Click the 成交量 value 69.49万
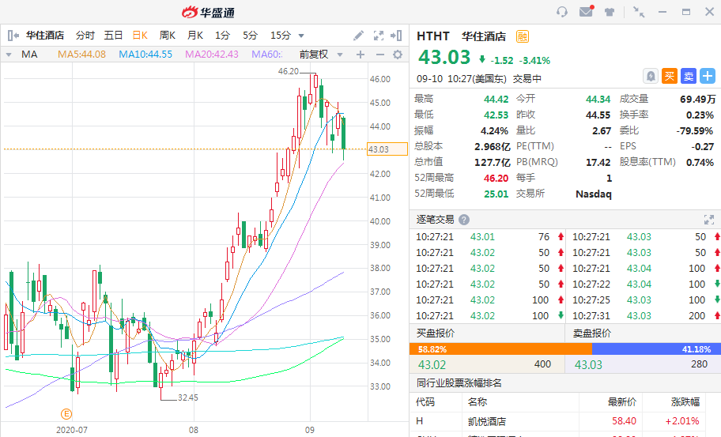 697,100
